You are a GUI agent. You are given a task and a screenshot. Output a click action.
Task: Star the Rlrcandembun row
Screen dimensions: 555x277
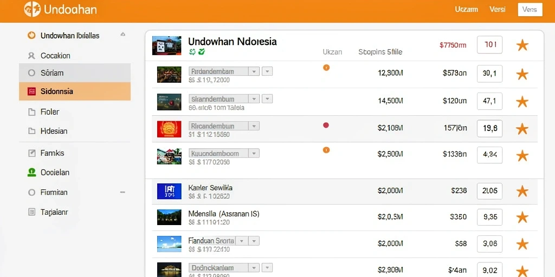522,129
